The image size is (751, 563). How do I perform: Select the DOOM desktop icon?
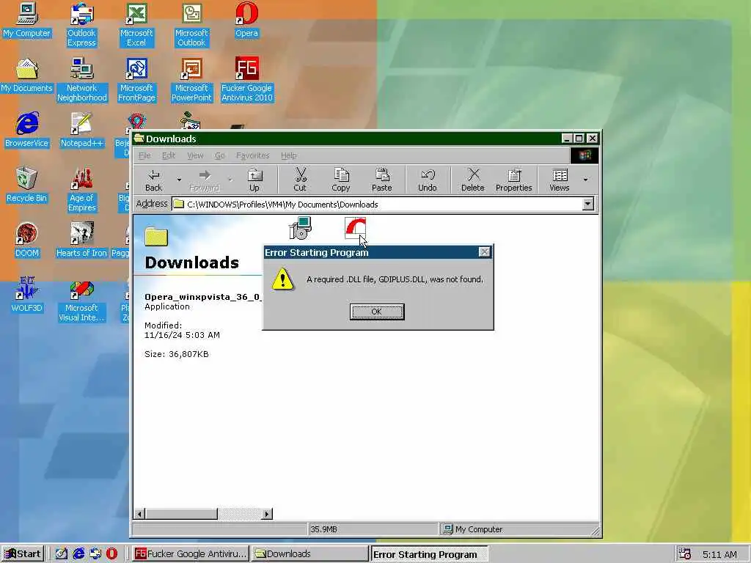pyautogui.click(x=27, y=240)
